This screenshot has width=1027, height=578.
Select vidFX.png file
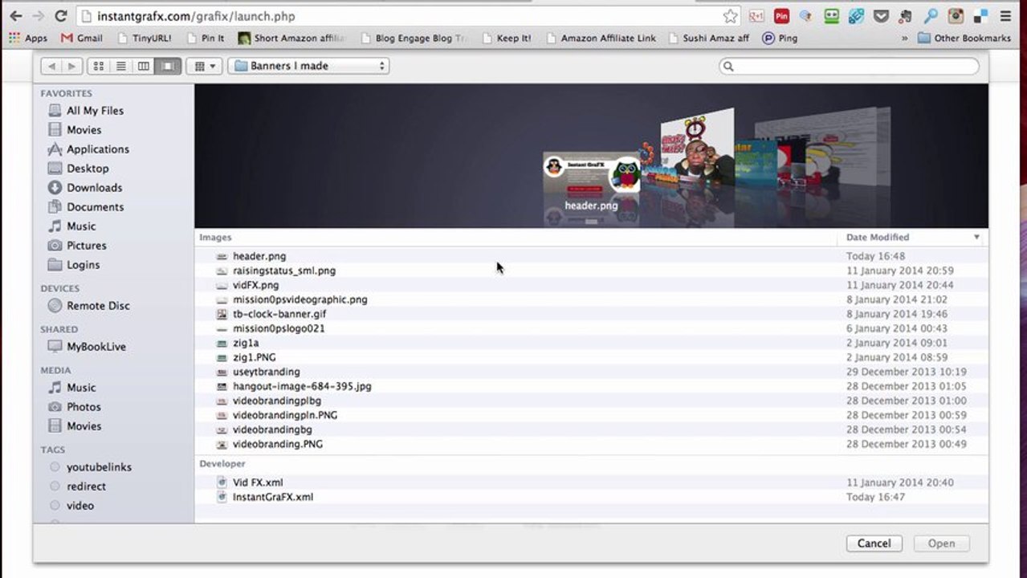pos(591,285)
